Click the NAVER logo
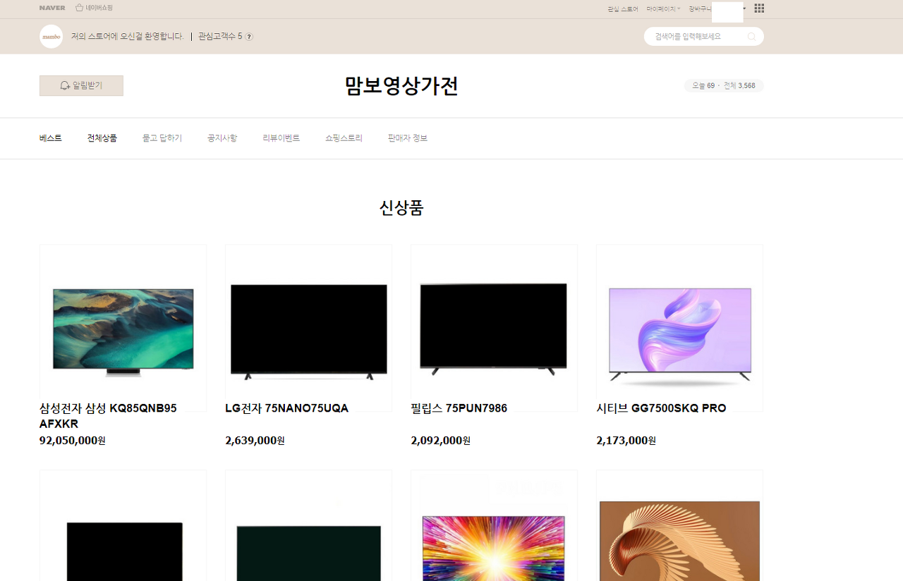The image size is (903, 581). click(x=52, y=8)
